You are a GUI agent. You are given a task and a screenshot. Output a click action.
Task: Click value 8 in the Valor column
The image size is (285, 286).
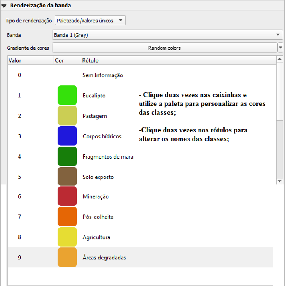[x=19, y=237]
